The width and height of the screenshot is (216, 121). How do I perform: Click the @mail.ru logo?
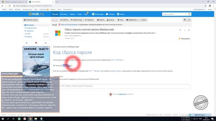(36, 14)
